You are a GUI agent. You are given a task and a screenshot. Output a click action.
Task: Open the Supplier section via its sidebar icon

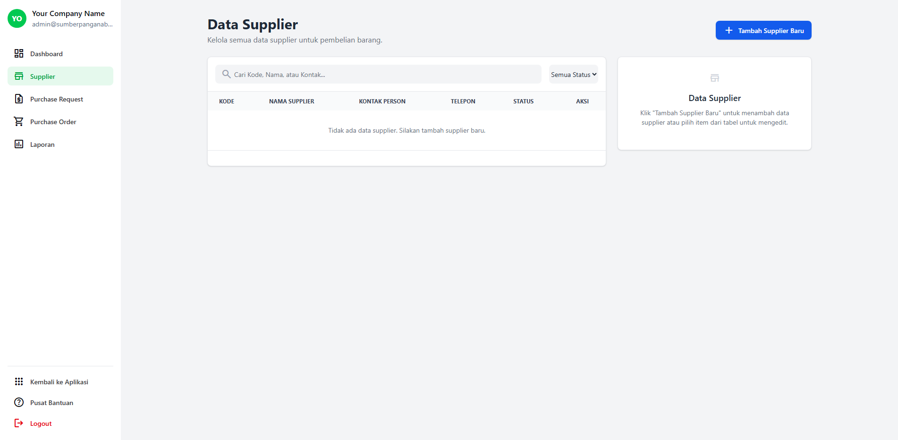[x=19, y=76]
